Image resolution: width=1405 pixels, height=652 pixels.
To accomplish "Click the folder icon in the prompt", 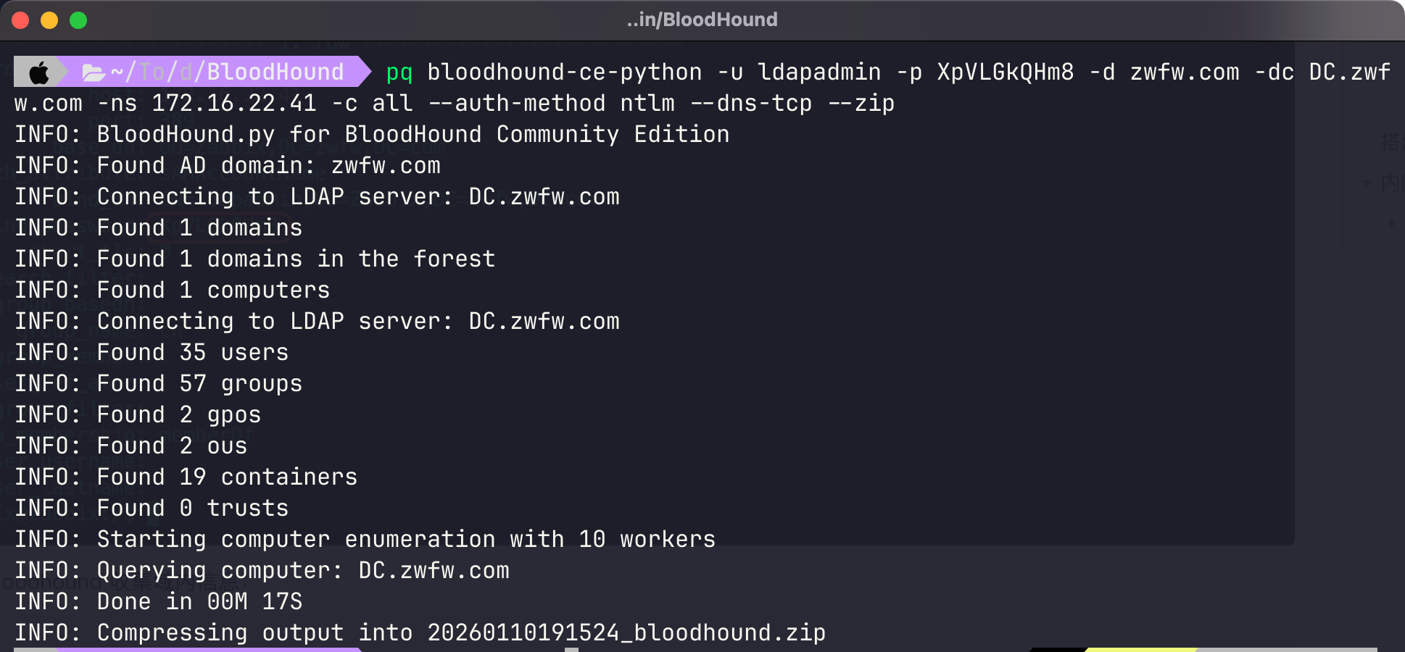I will (93, 72).
